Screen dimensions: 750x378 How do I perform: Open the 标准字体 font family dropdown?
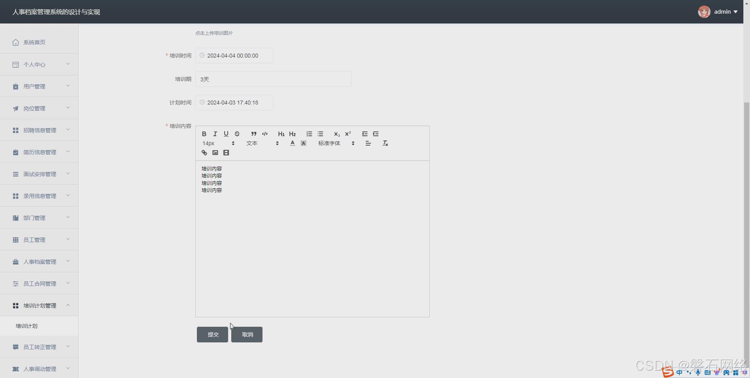(336, 143)
